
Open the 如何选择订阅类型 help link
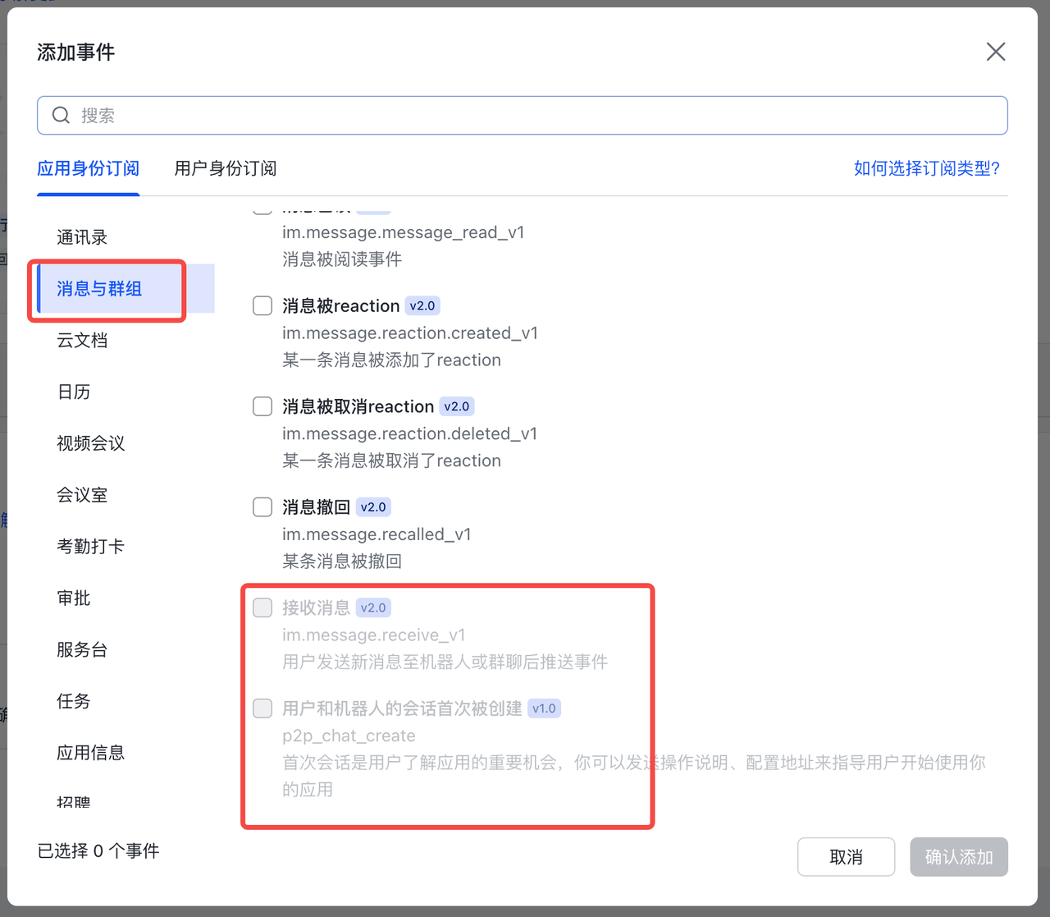[926, 168]
